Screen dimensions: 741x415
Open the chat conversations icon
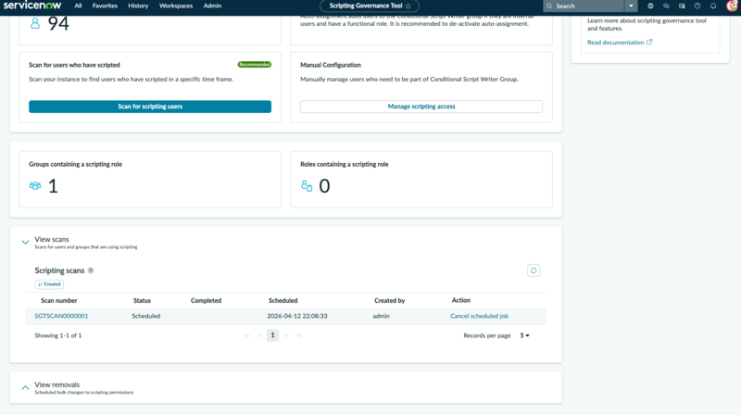point(666,6)
